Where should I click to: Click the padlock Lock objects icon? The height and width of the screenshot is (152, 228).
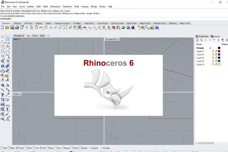pyautogui.click(x=109, y=27)
